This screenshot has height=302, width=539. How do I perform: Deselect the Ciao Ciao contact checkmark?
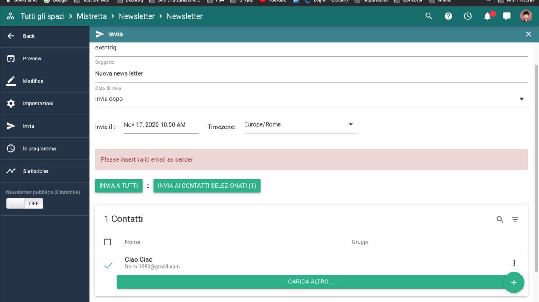point(108,265)
